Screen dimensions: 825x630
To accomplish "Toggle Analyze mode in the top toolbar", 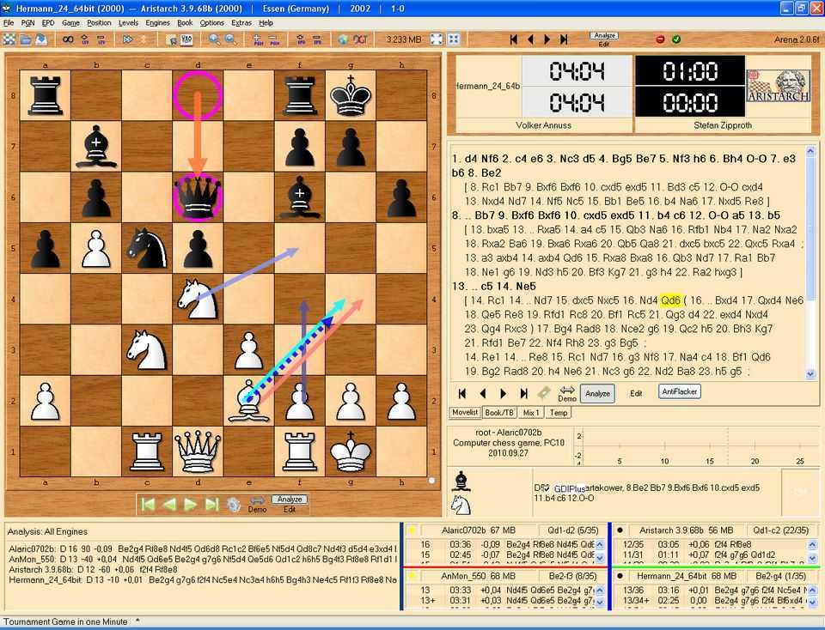I will 604,35.
